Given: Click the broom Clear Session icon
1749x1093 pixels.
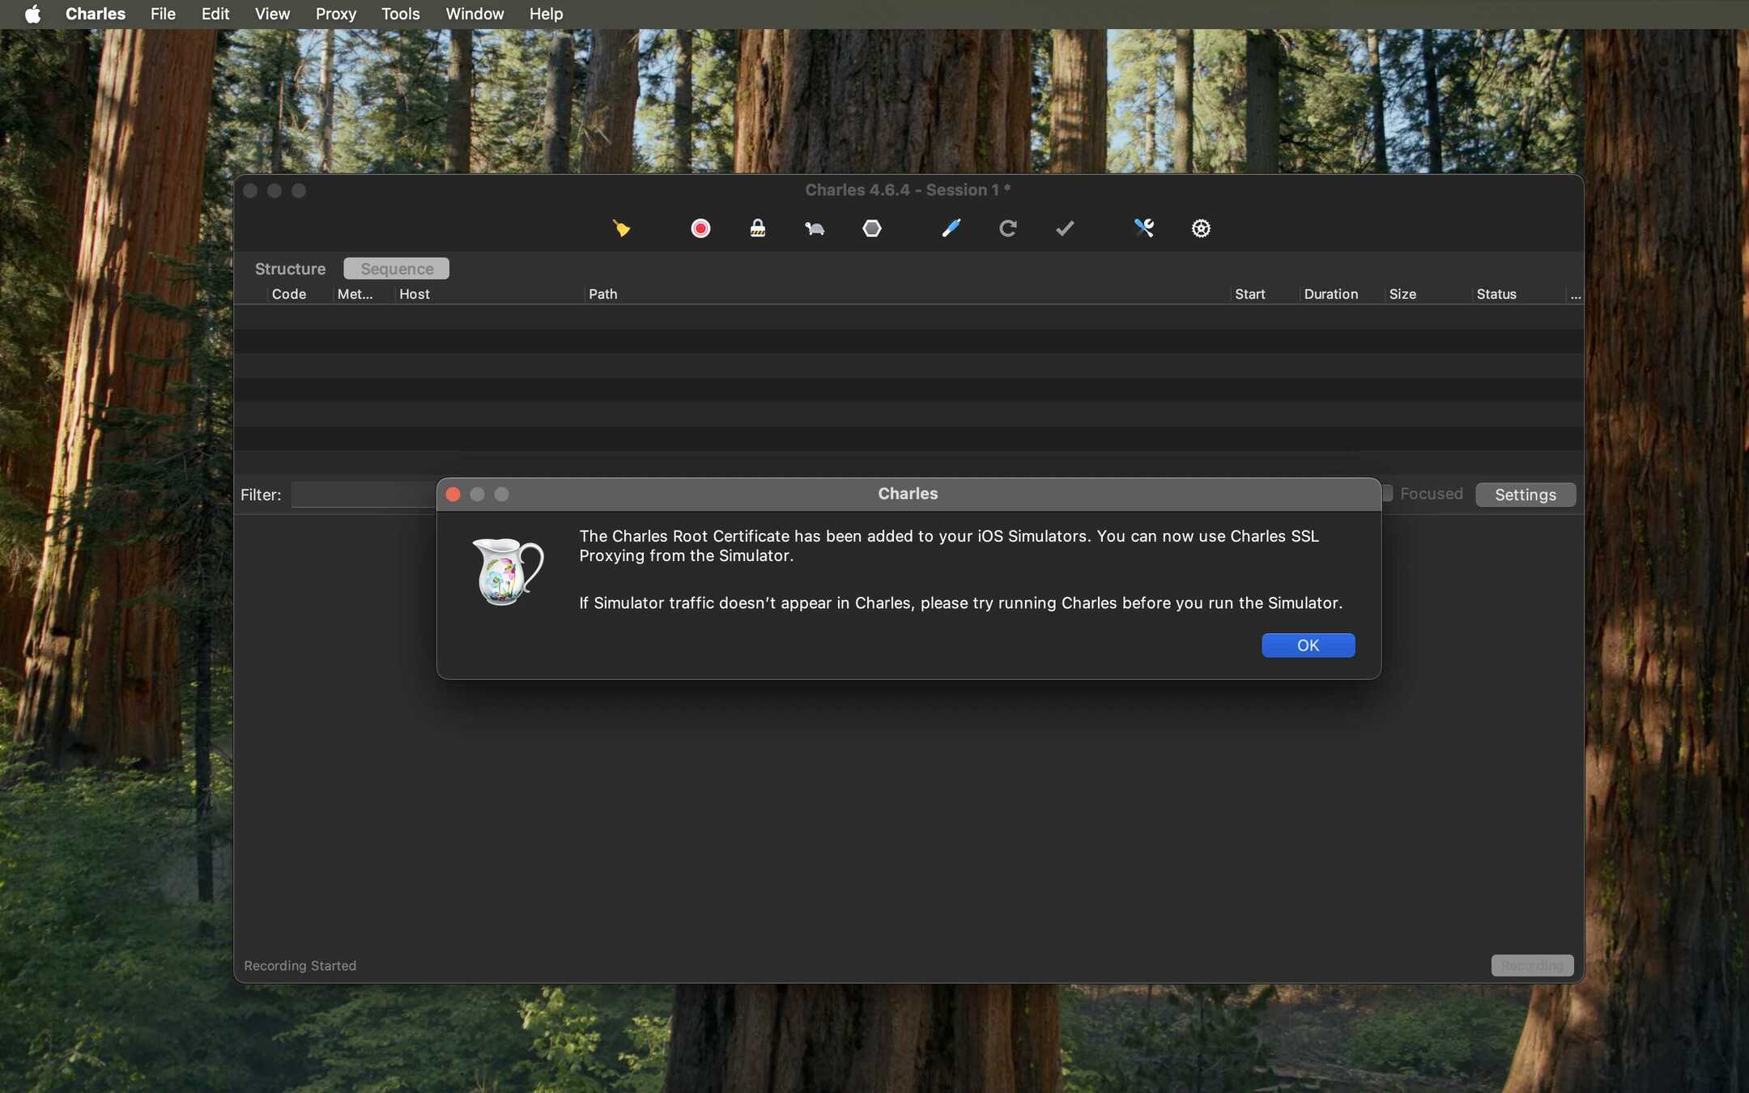Looking at the screenshot, I should coord(621,228).
